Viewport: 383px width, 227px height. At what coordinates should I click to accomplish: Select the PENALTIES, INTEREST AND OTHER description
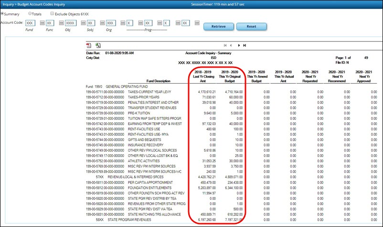[153, 103]
